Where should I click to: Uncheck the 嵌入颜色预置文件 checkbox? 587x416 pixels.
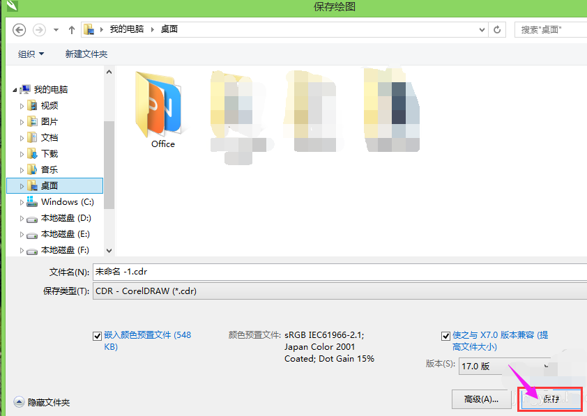97,335
